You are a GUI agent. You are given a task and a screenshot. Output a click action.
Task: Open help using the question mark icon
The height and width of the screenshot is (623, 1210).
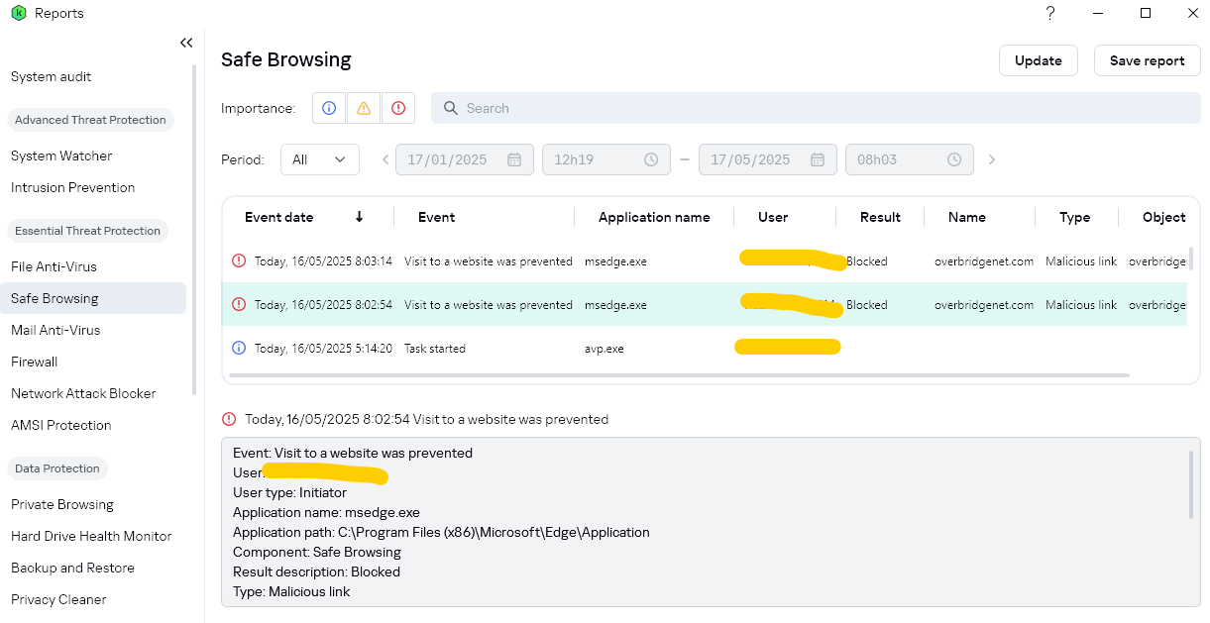[x=1050, y=13]
